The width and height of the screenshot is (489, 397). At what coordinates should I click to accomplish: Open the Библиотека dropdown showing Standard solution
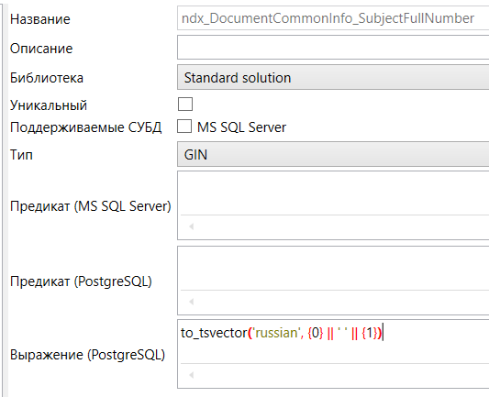[333, 77]
